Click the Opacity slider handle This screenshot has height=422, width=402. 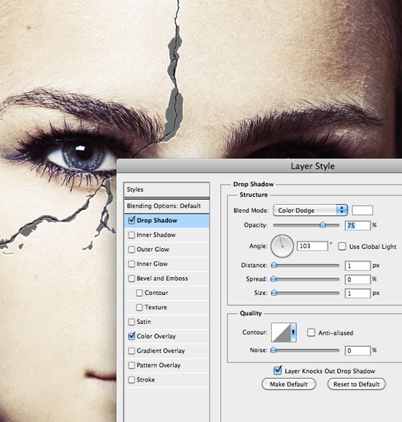click(x=323, y=225)
